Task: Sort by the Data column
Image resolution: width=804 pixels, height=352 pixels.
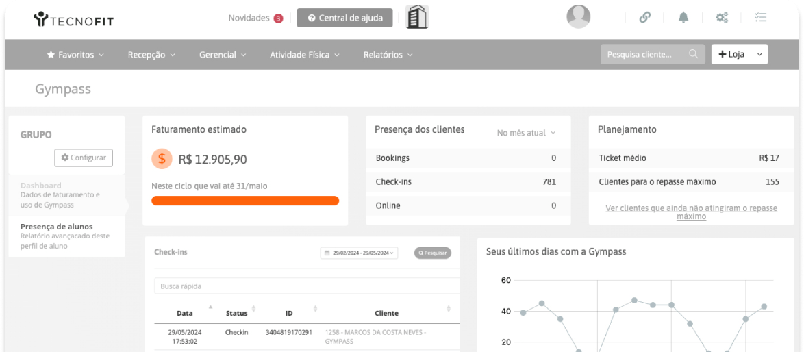Action: 185,312
